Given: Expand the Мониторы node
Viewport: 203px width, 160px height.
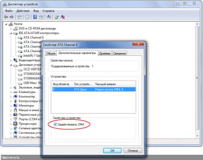Looking at the screenshot, I should (x=11, y=106).
